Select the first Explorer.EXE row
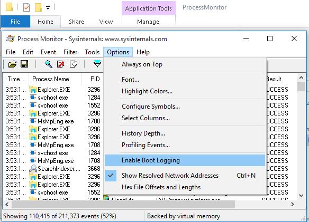The image size is (309, 222). click(x=53, y=90)
